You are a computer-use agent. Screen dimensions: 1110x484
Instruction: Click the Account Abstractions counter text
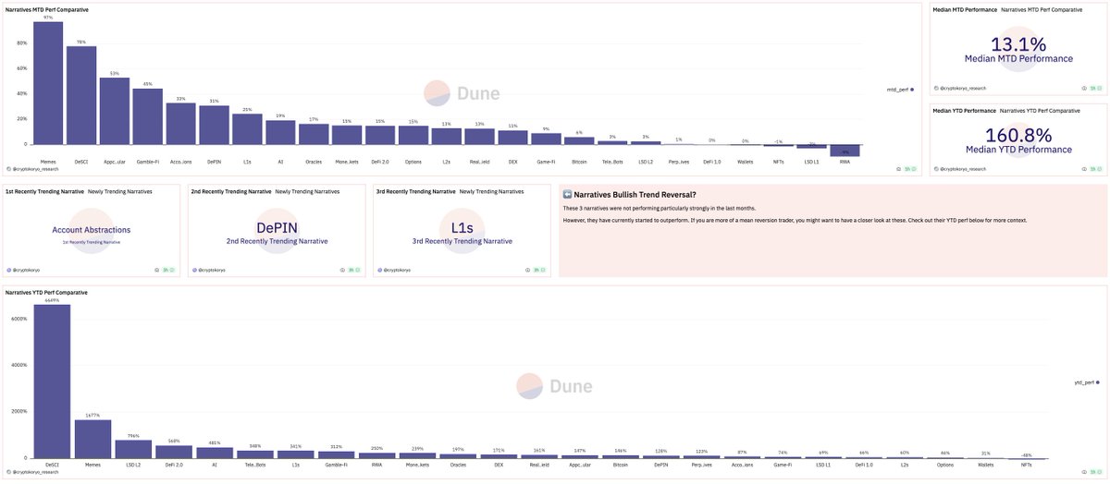[92, 229]
